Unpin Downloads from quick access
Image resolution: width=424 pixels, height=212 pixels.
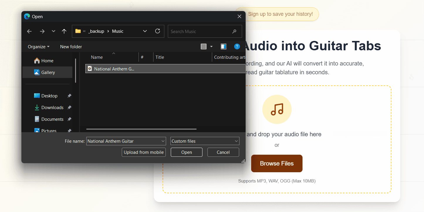coord(69,107)
